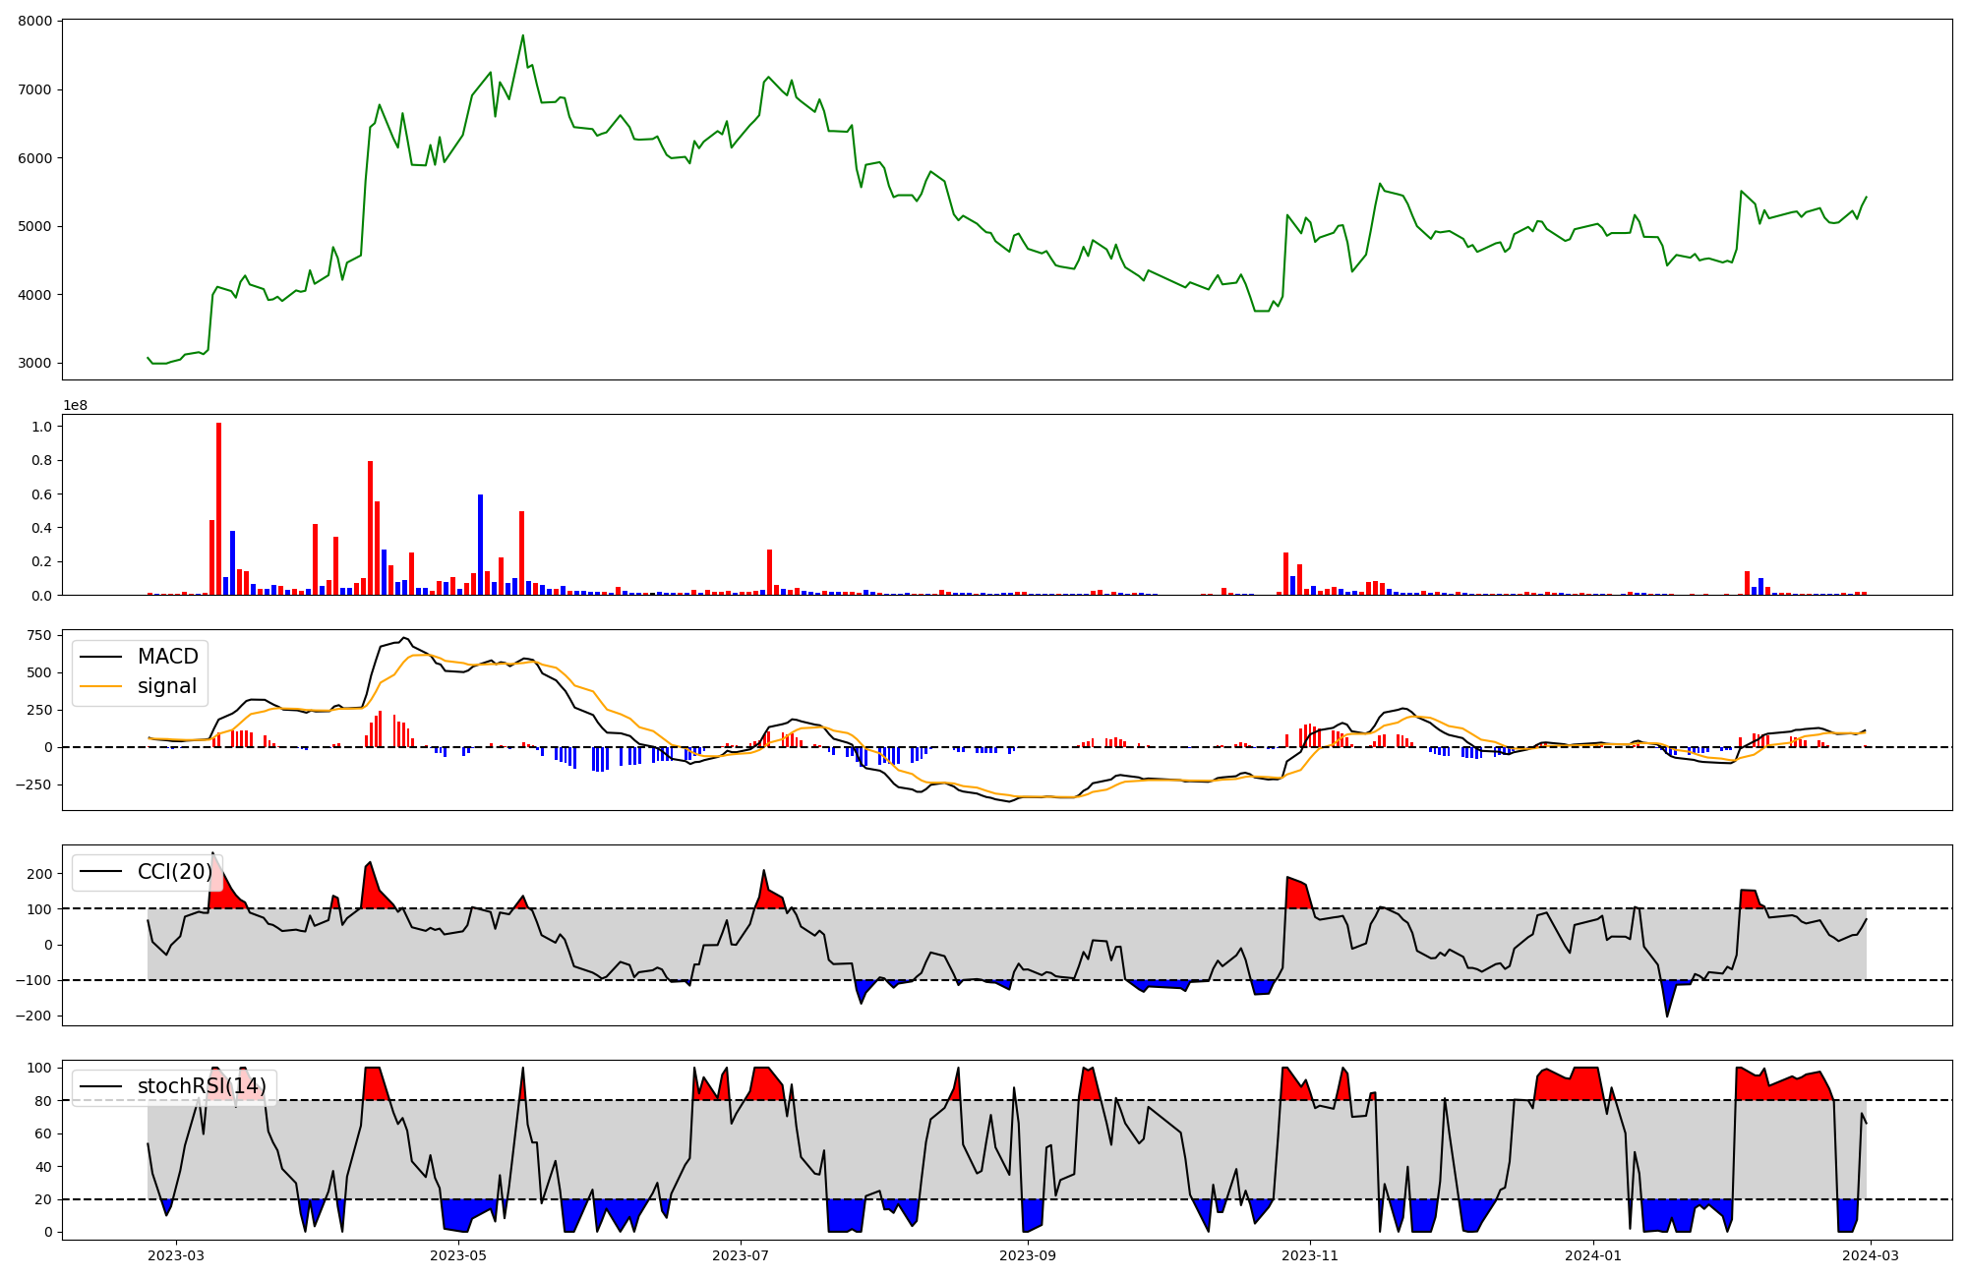Click the 2023-03 x-axis date label
Viewport: 1967px width, 1278px height.
[176, 1255]
